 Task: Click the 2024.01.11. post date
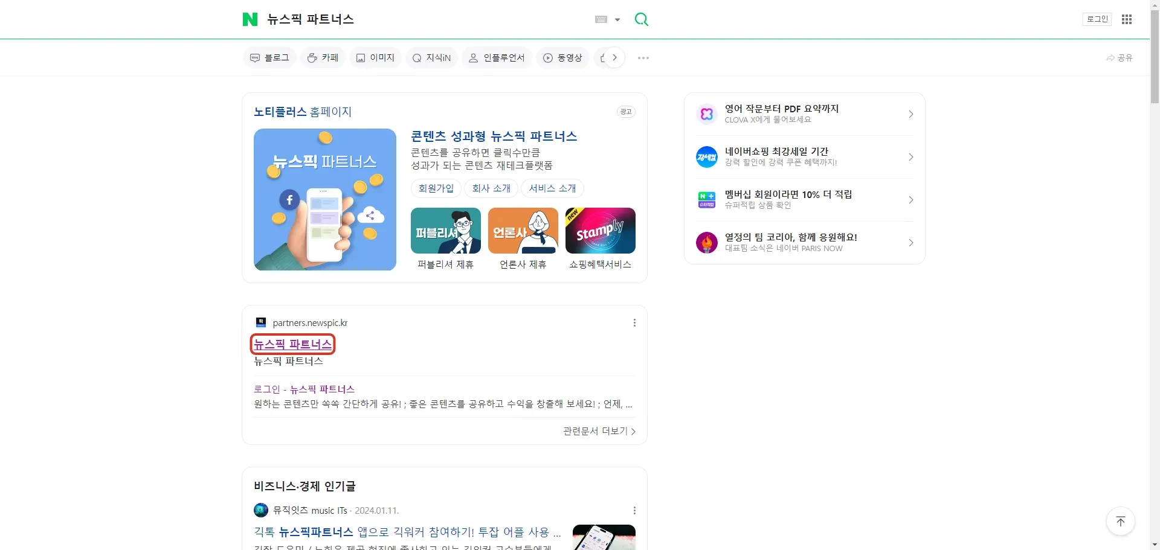(x=377, y=511)
